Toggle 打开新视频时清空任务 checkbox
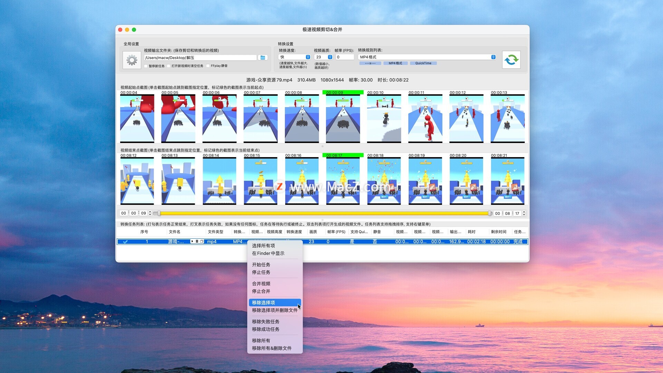 [169, 66]
